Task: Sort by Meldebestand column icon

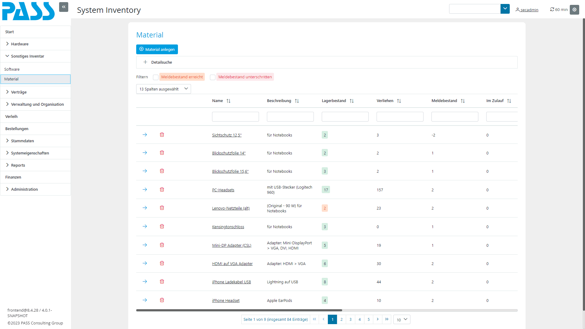Action: [x=463, y=101]
